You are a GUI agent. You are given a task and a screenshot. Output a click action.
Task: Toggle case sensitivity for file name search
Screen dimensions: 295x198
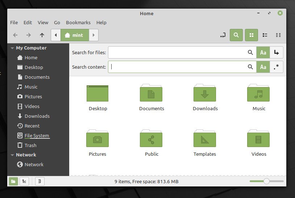263,52
